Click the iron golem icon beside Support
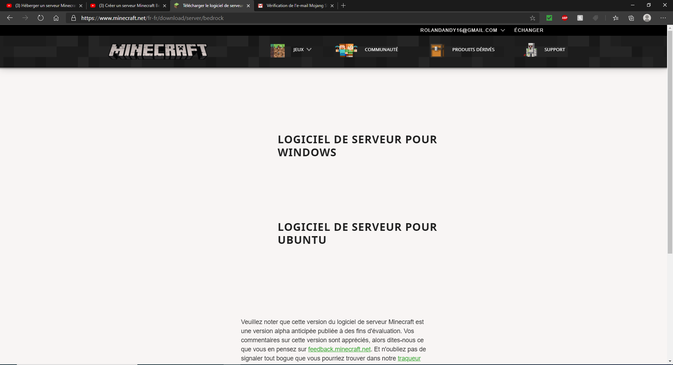673x365 pixels. (x=531, y=50)
